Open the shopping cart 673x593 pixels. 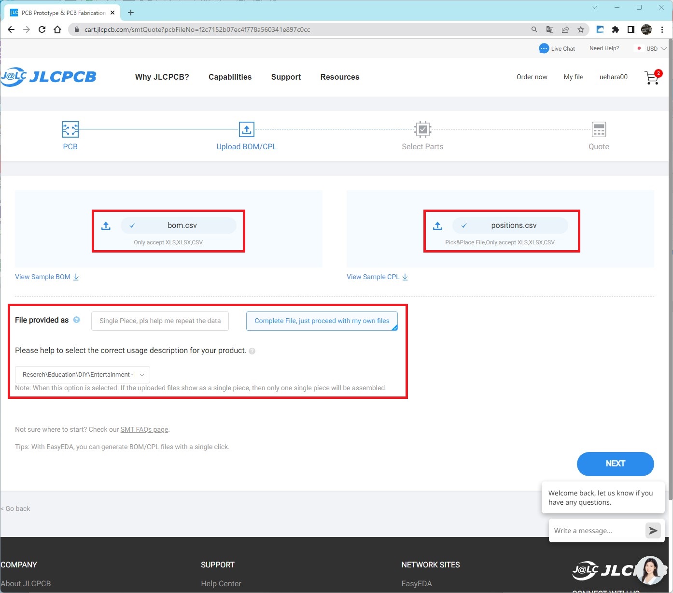coord(652,78)
